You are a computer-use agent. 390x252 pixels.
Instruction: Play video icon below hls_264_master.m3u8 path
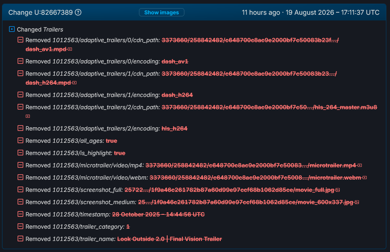[x=28, y=116]
